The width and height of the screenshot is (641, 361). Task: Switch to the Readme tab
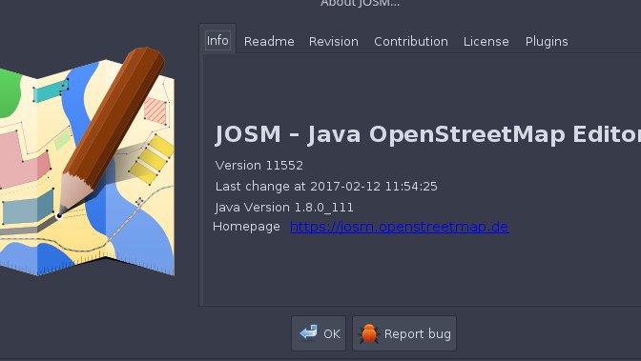coord(269,41)
